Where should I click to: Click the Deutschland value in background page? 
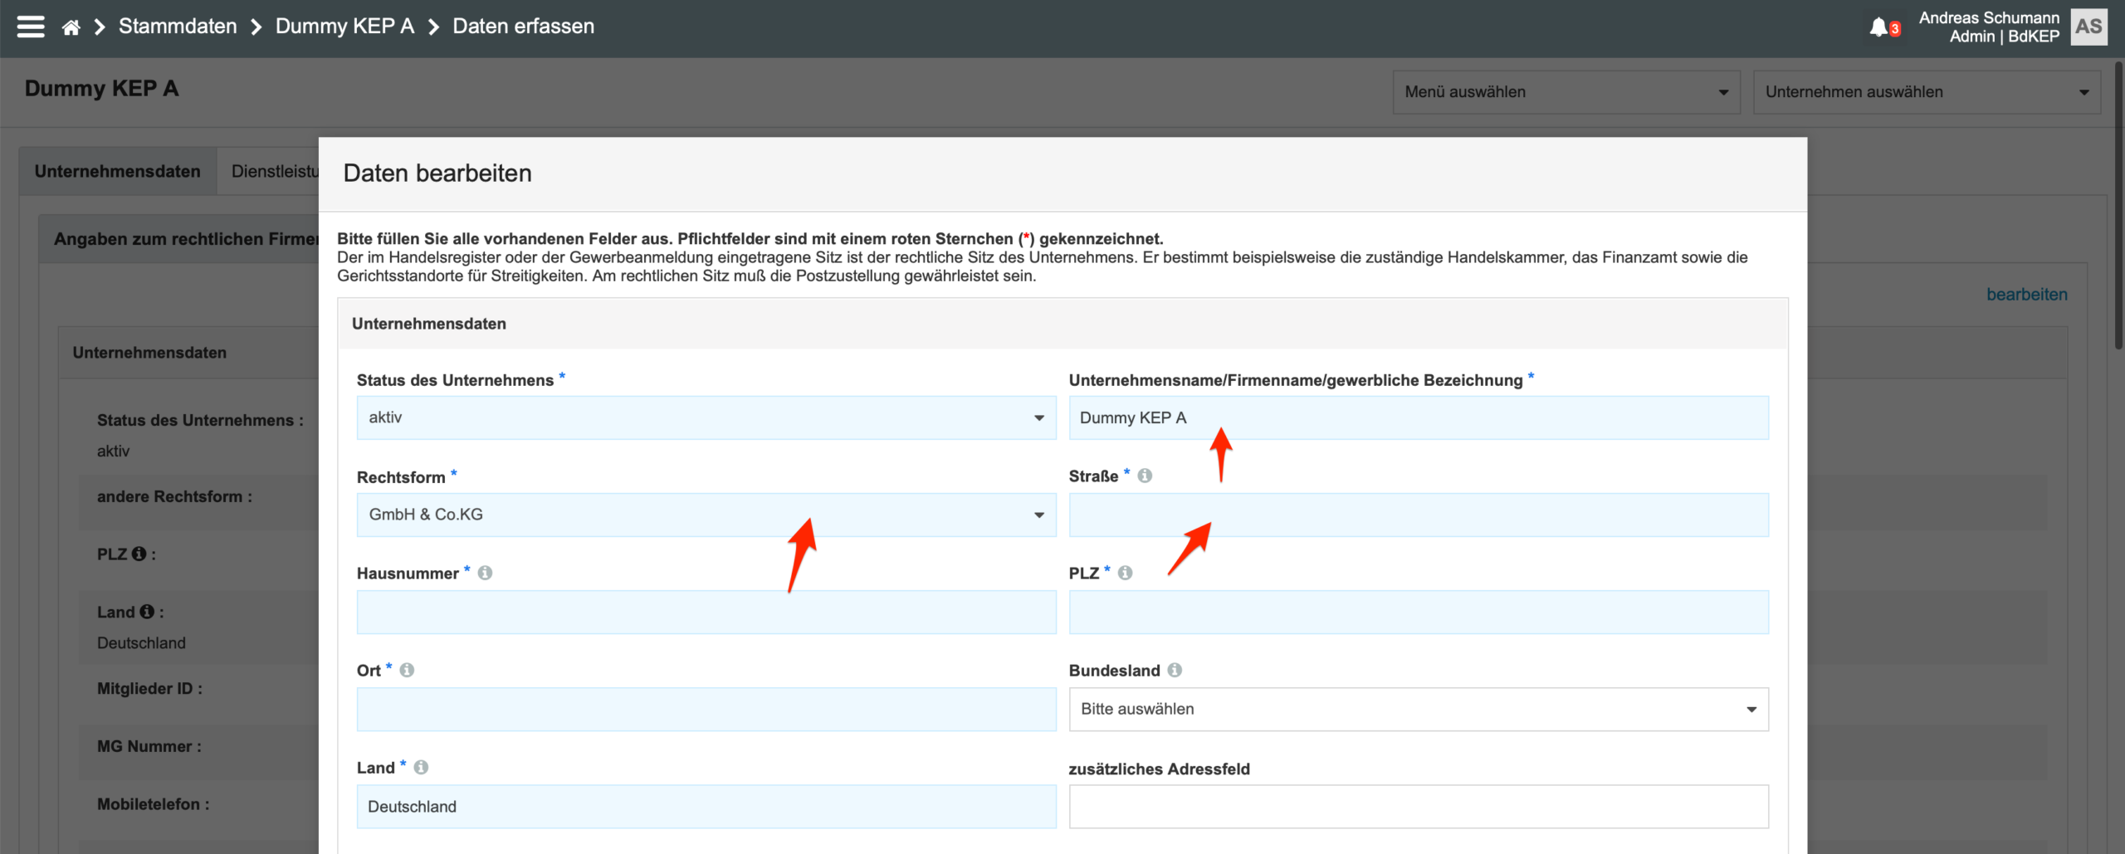[x=141, y=643]
